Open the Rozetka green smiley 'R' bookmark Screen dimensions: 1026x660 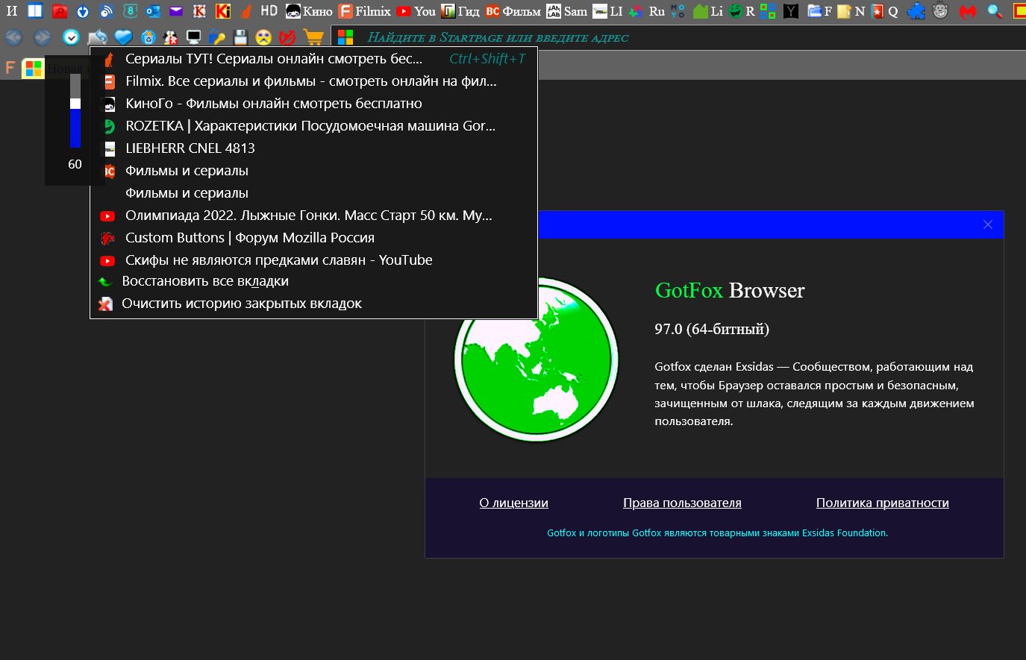tap(742, 11)
